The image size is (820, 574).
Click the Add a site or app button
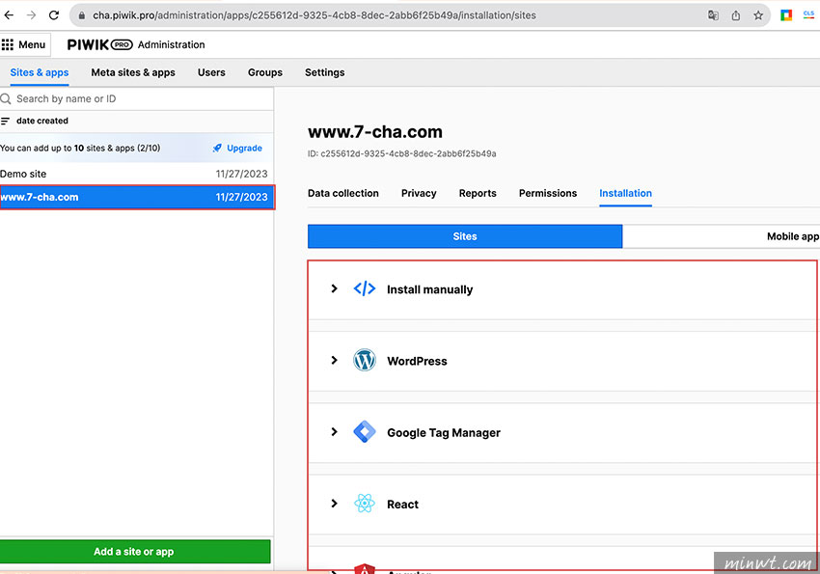point(135,552)
